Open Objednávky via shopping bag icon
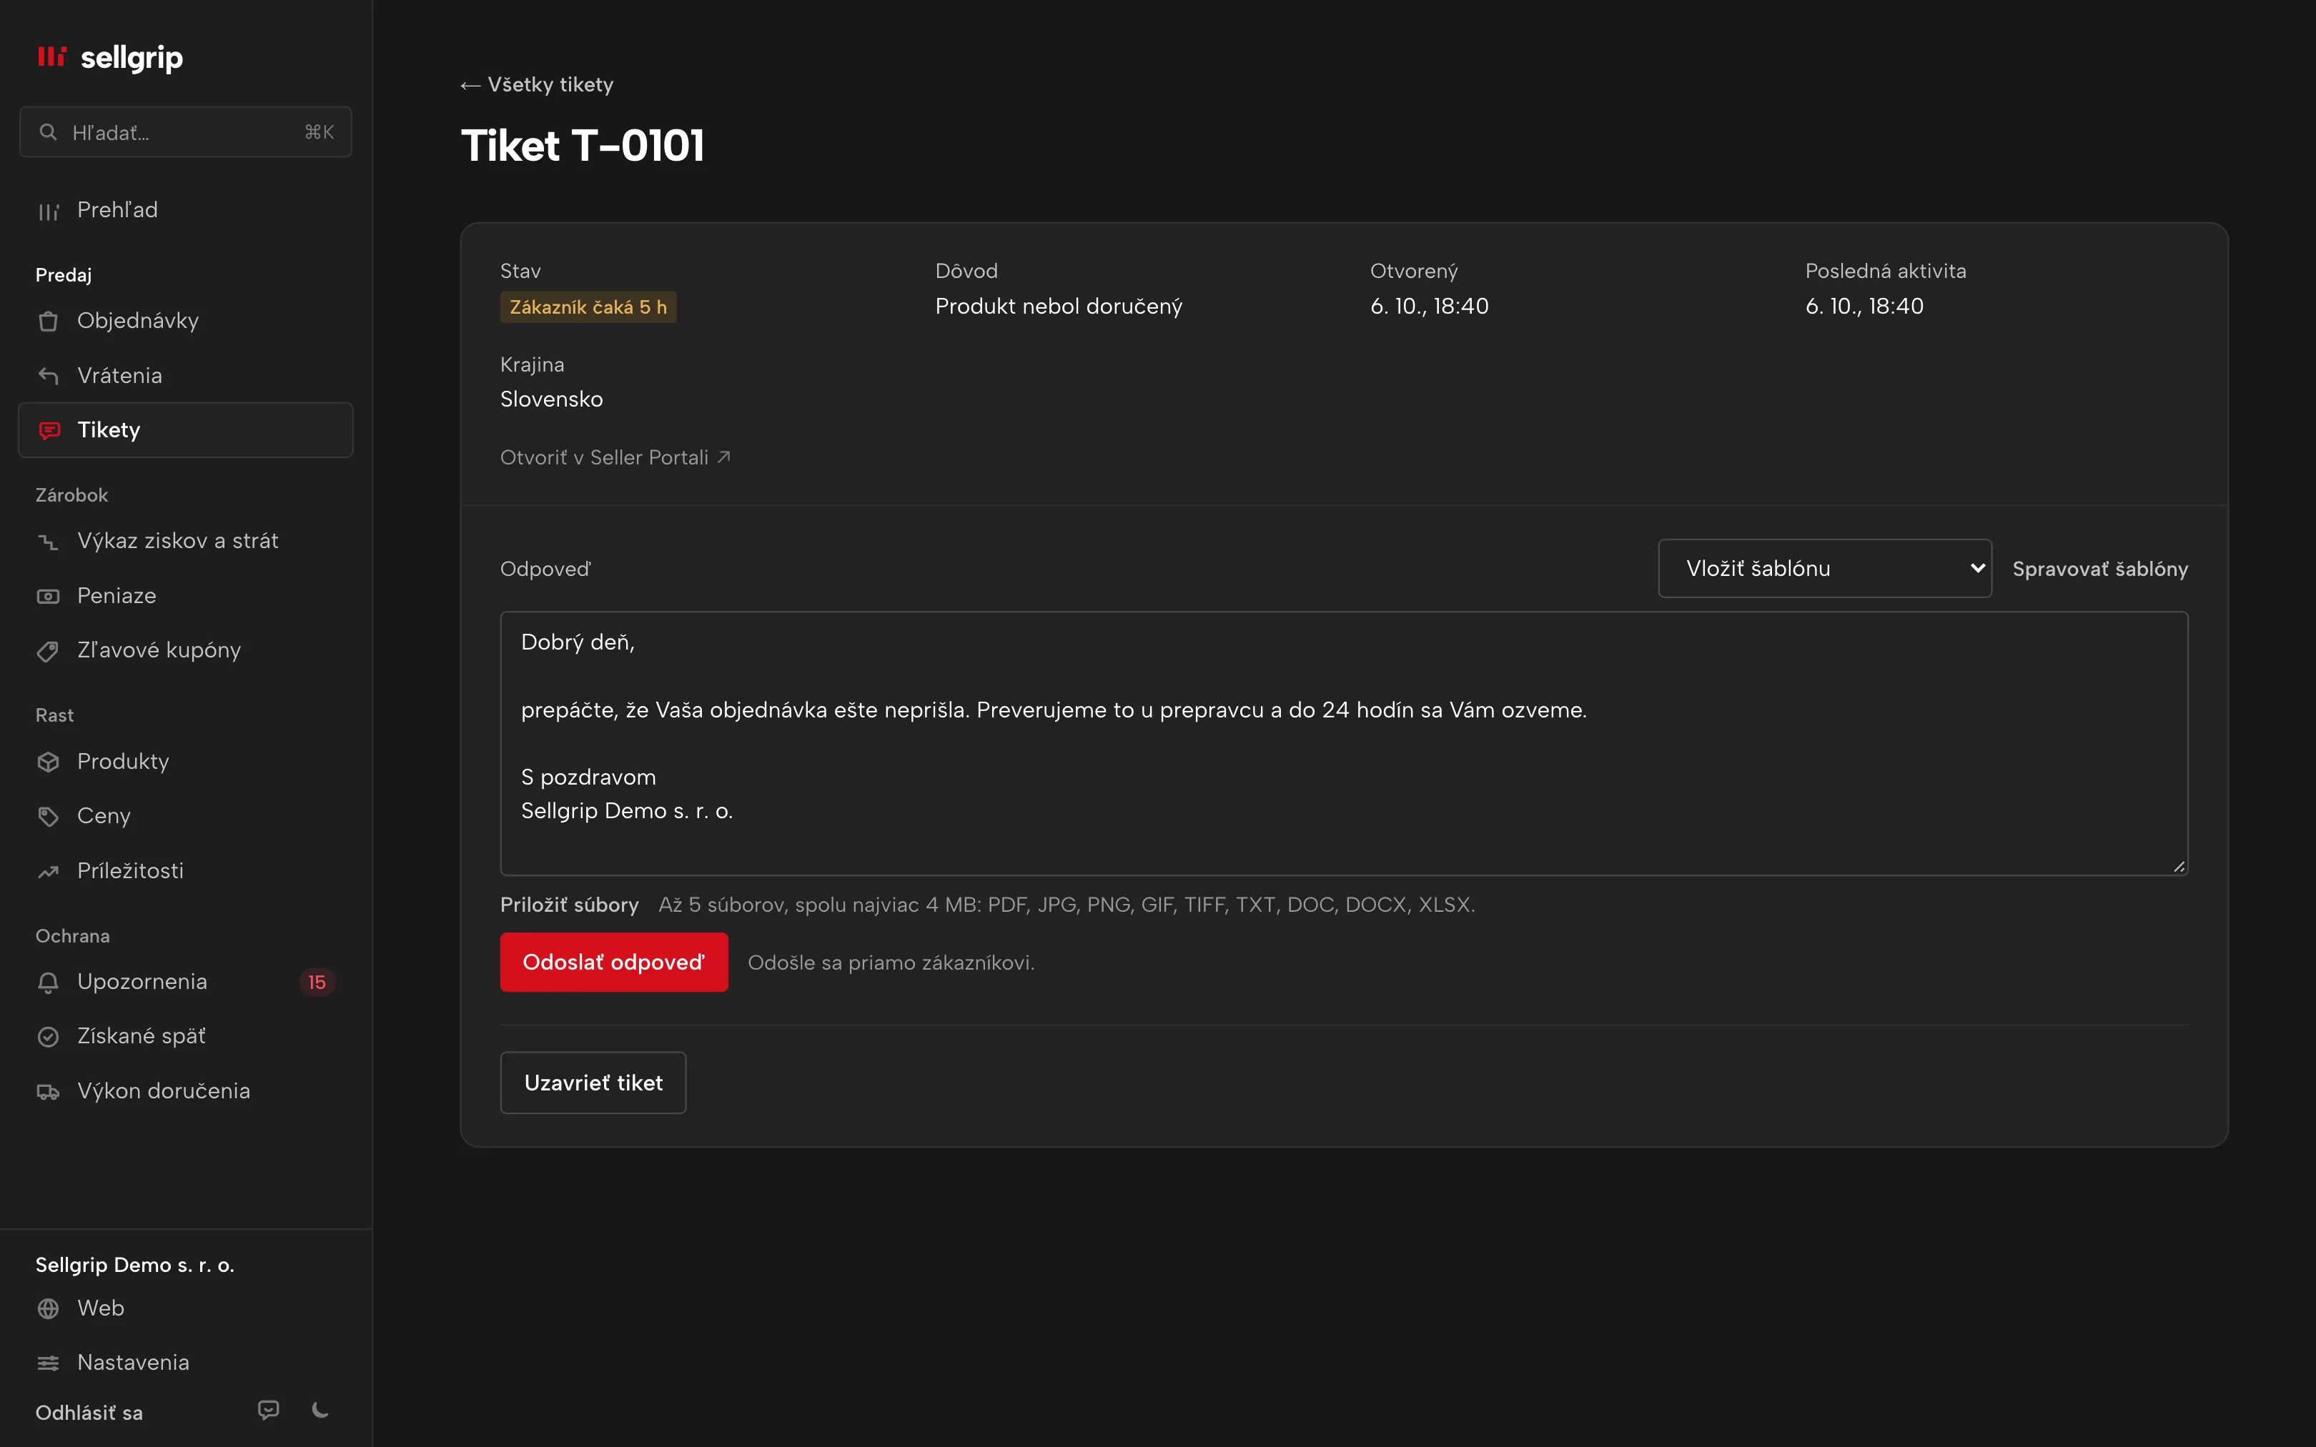 [x=48, y=321]
